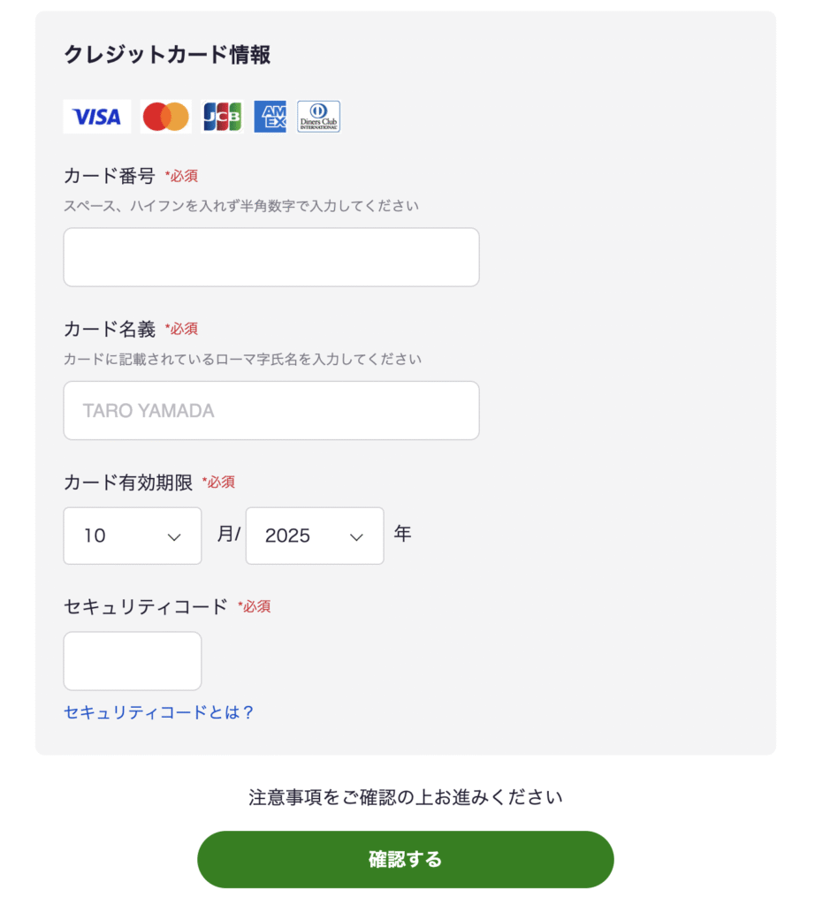
Task: Click the 注意事項をご確認の上お進みください notice text
Action: click(x=406, y=797)
